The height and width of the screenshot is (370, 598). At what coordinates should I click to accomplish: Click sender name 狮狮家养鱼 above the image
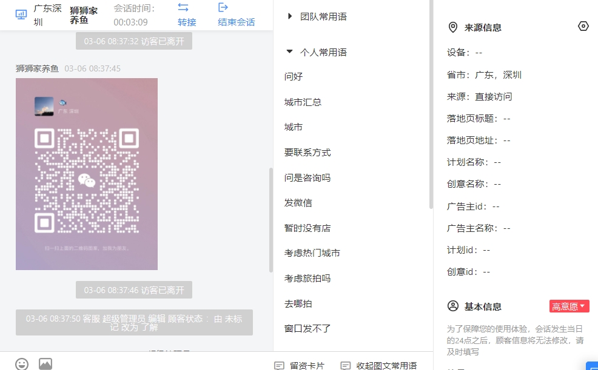pyautogui.click(x=37, y=68)
